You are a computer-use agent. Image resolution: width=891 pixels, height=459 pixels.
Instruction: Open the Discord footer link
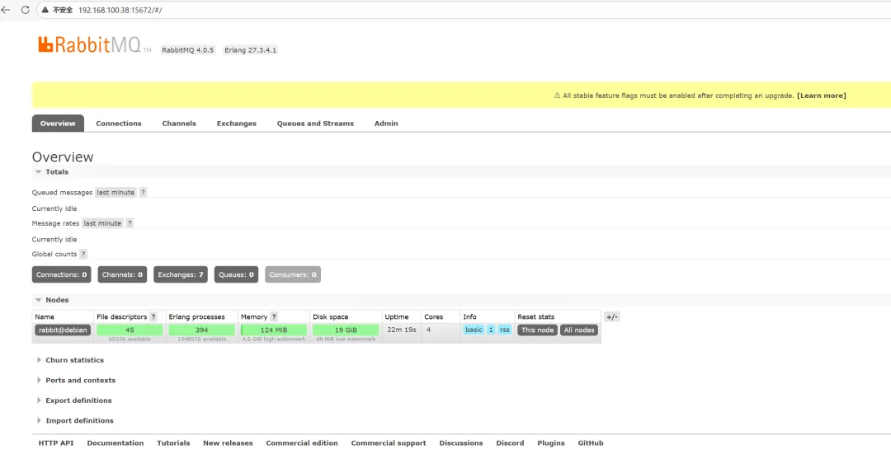[x=510, y=443]
